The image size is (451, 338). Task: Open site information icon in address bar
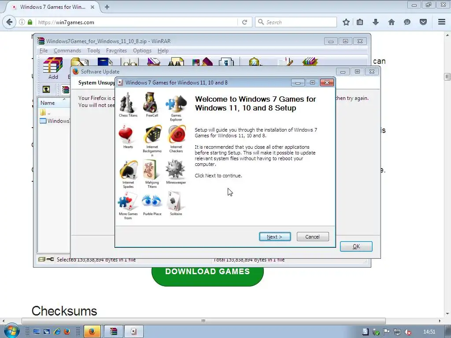tap(22, 22)
